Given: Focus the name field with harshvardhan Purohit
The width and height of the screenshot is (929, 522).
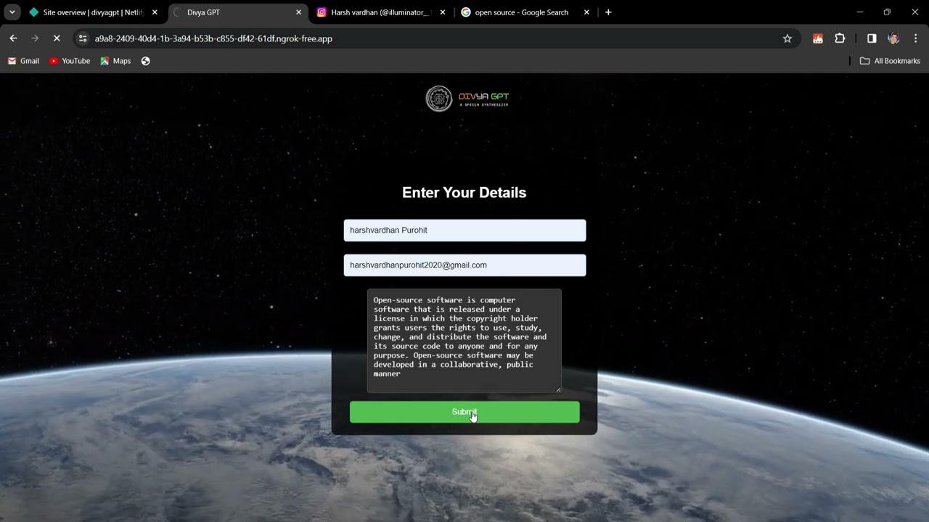Looking at the screenshot, I should pos(464,231).
